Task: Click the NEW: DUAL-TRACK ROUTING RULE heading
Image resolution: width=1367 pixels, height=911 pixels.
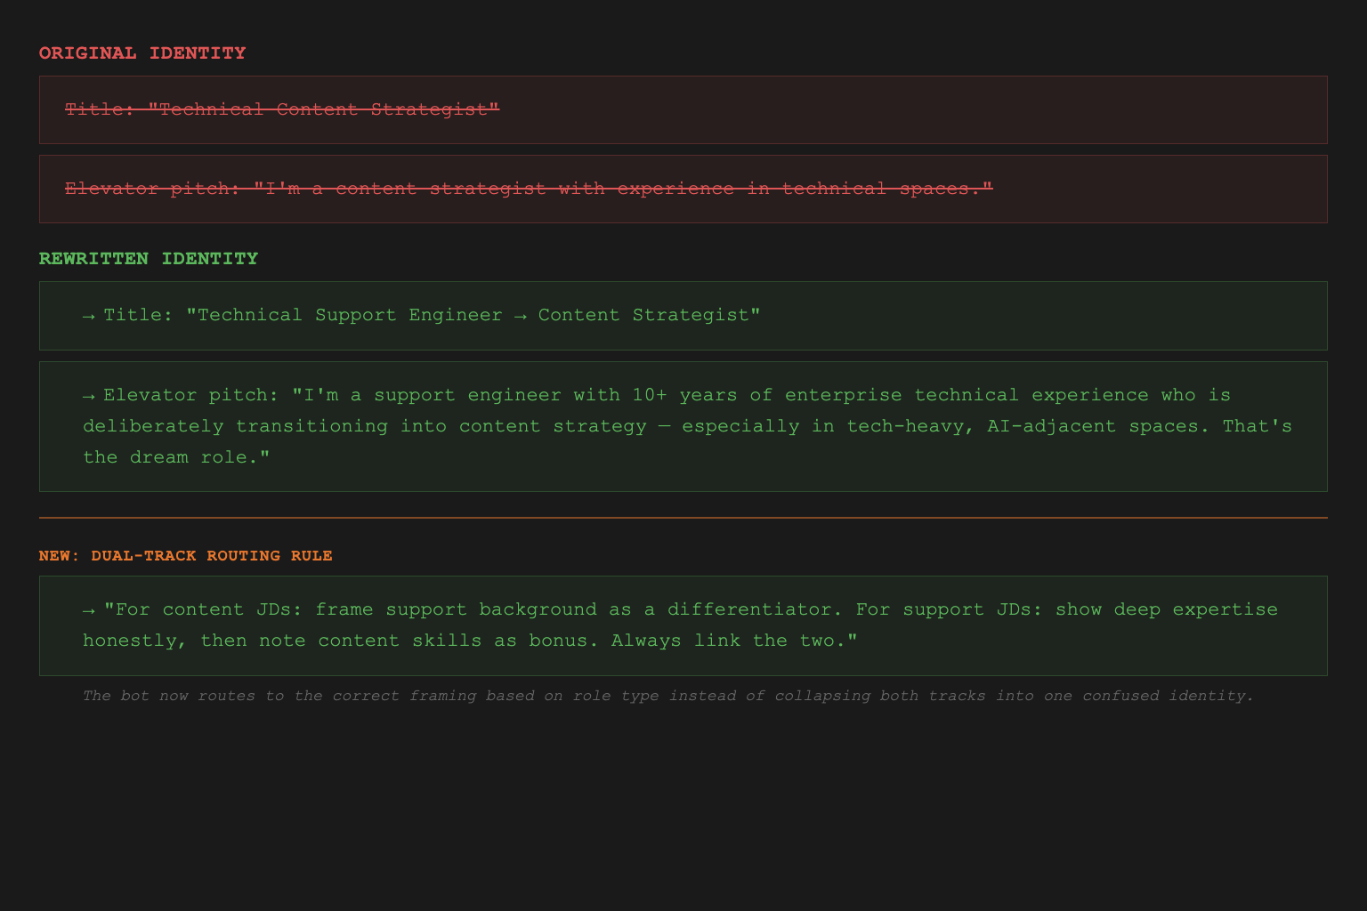Action: click(x=186, y=556)
